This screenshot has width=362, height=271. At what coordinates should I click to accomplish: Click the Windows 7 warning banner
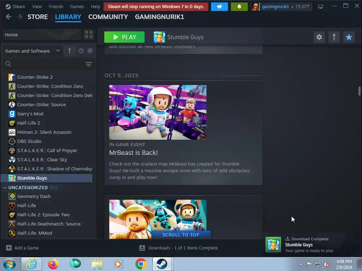156,7
